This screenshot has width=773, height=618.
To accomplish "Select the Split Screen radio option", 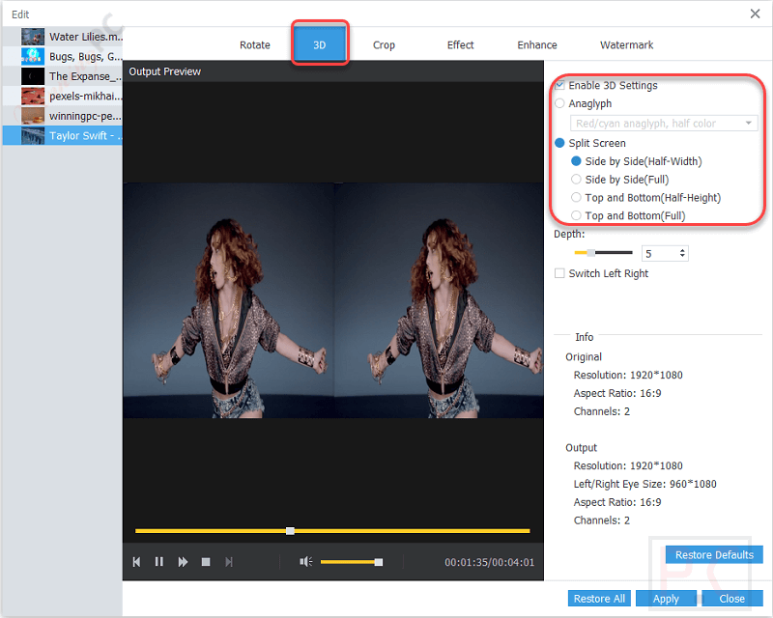I will [x=559, y=143].
